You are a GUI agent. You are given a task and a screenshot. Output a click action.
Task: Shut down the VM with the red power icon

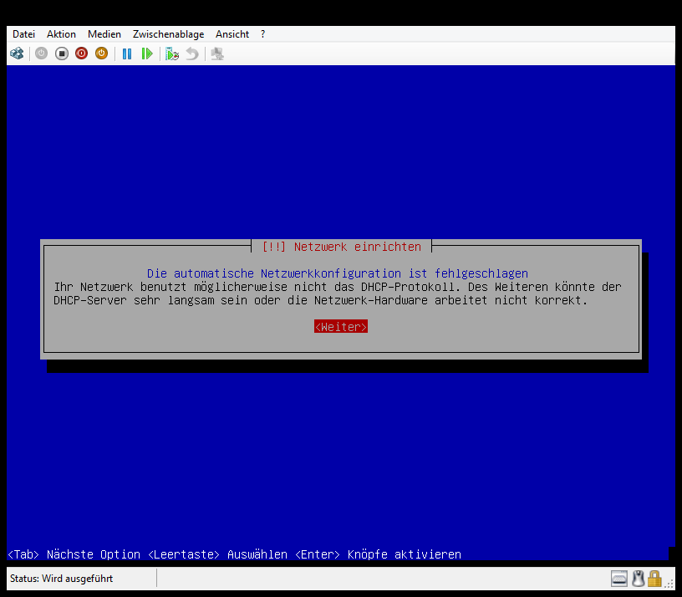click(81, 54)
